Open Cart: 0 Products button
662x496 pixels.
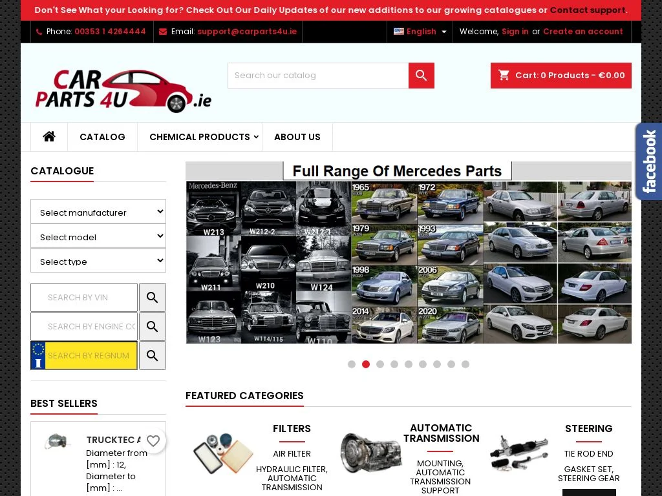click(561, 76)
